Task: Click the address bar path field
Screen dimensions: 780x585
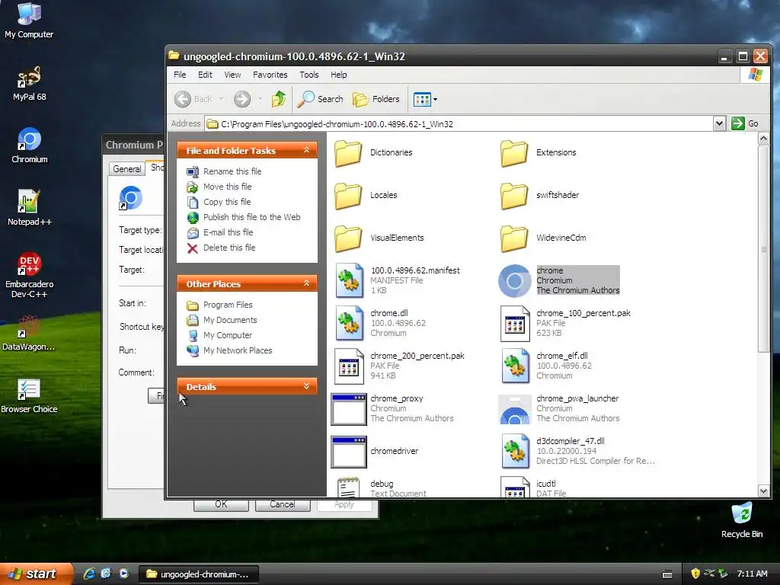Action: point(459,124)
